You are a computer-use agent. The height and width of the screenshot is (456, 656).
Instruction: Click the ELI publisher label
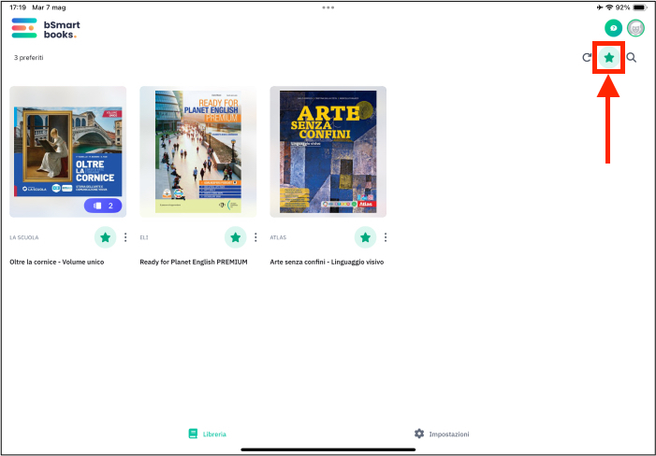144,237
